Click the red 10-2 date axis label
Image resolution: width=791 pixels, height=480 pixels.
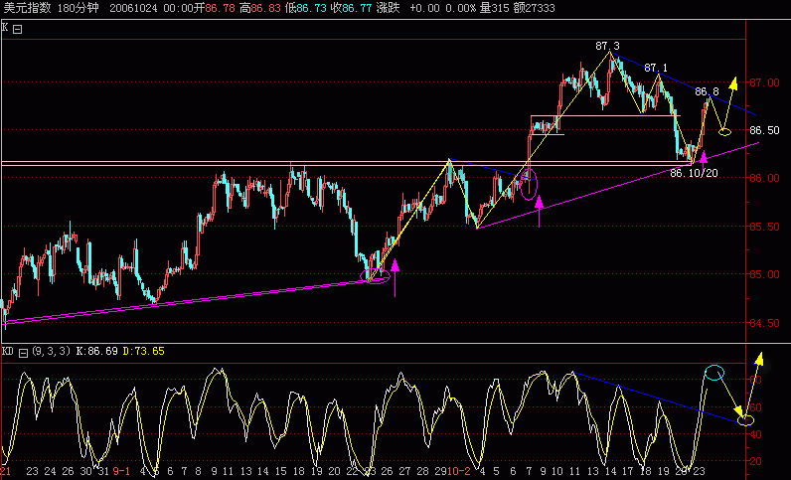tap(459, 471)
